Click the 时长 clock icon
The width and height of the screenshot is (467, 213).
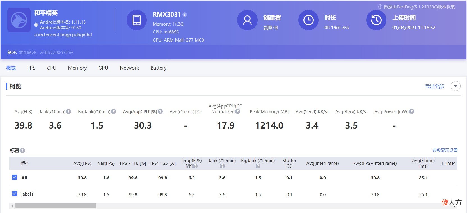click(x=308, y=20)
